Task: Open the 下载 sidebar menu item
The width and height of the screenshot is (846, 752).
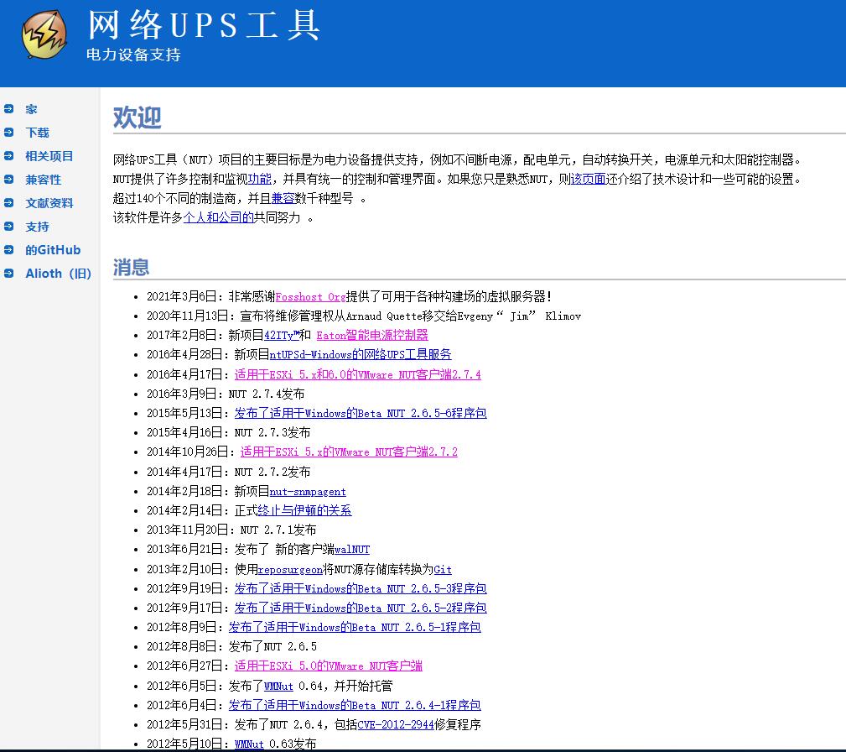Action: click(x=37, y=133)
